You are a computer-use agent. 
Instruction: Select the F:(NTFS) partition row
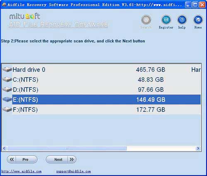[x=101, y=110]
